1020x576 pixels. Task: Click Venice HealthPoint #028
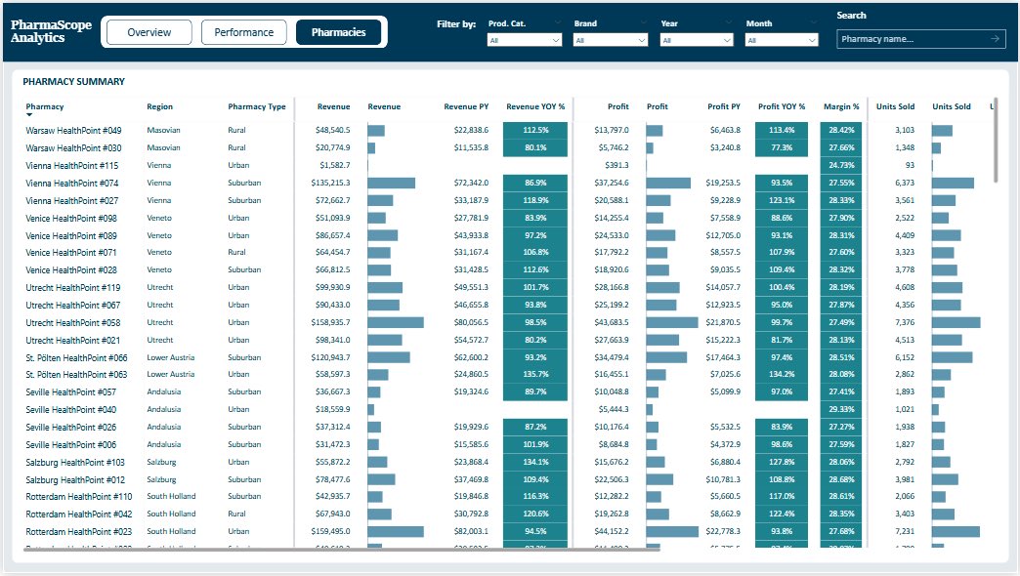coord(71,269)
